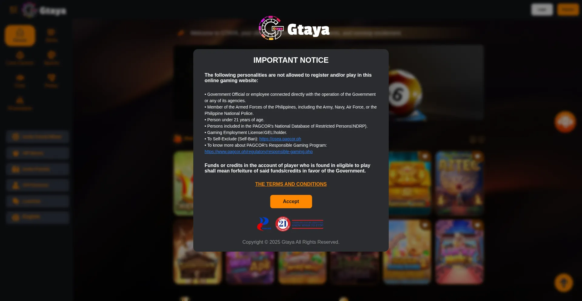The image size is (582, 301).
Task: Click the Important Notice heading
Action: 291,60
